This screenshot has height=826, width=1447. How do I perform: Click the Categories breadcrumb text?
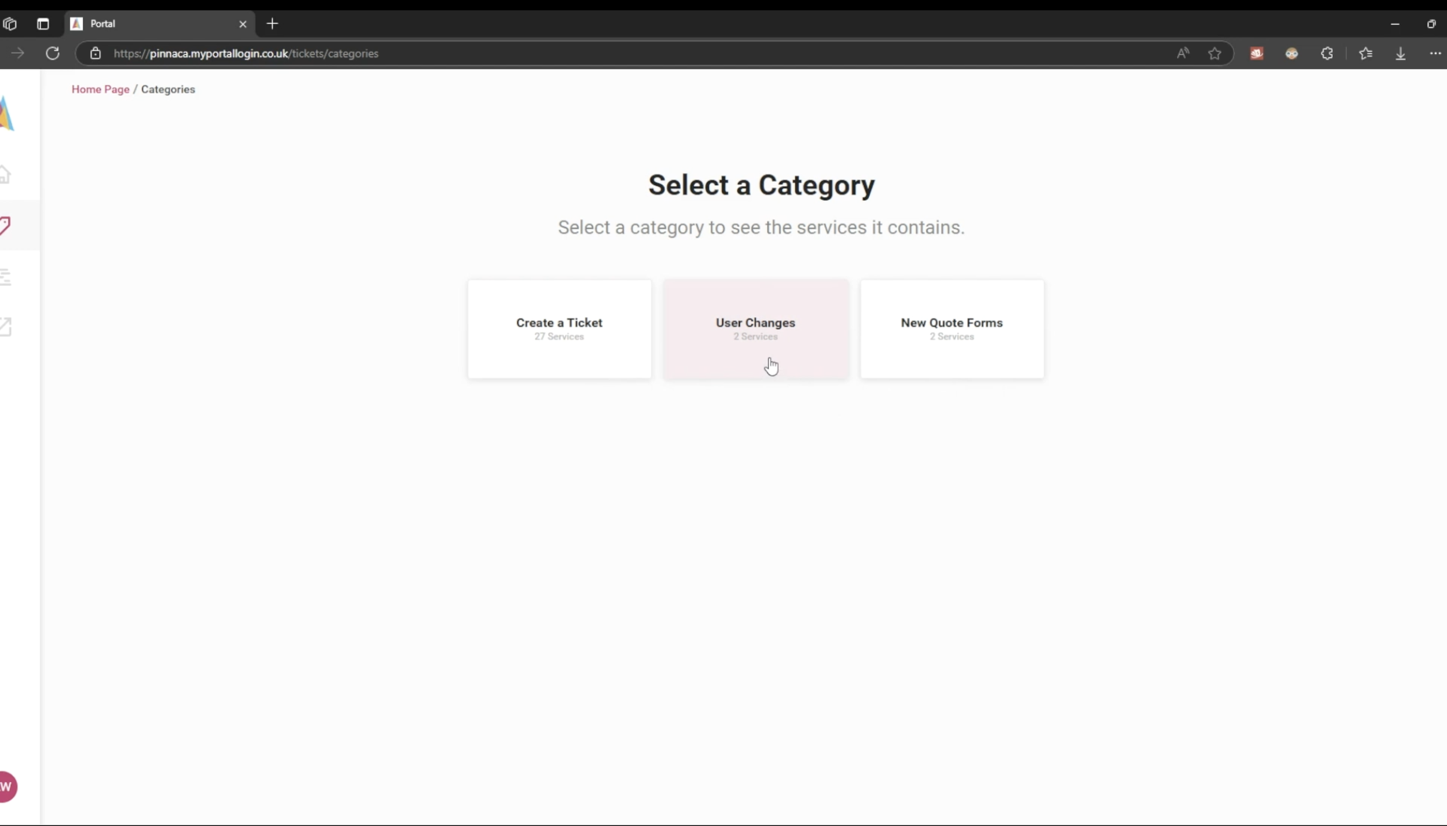(168, 89)
